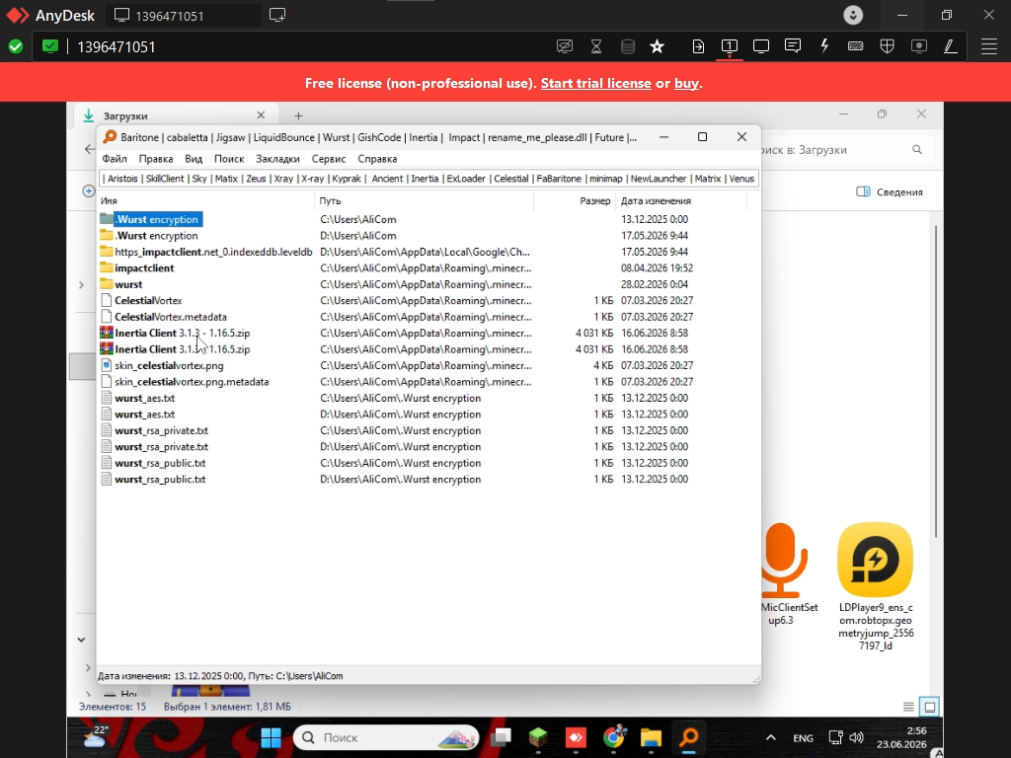Open the Справка menu
1011x758 pixels.
[377, 159]
